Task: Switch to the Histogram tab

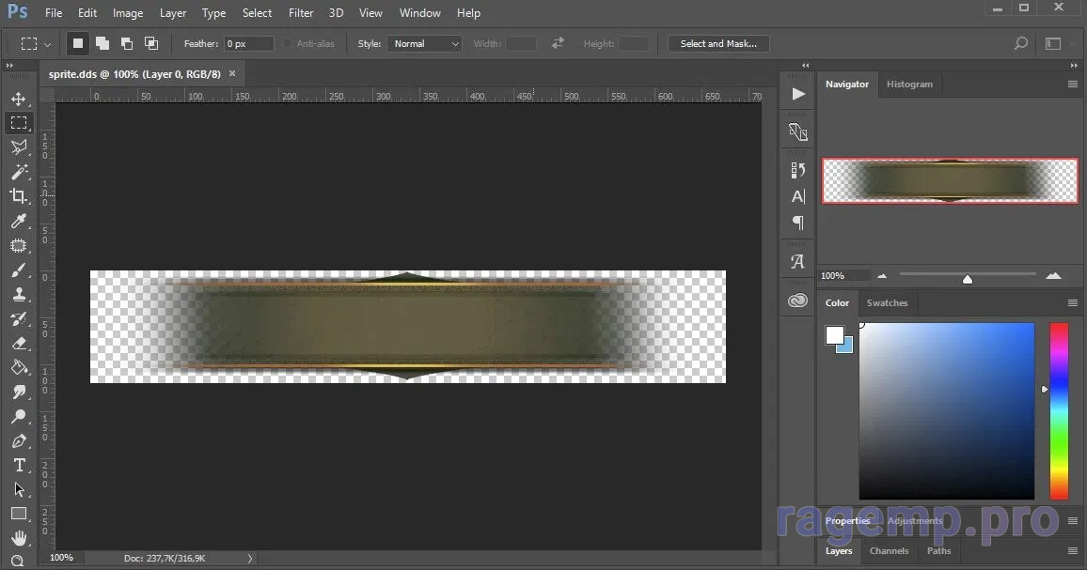Action: [x=909, y=85]
